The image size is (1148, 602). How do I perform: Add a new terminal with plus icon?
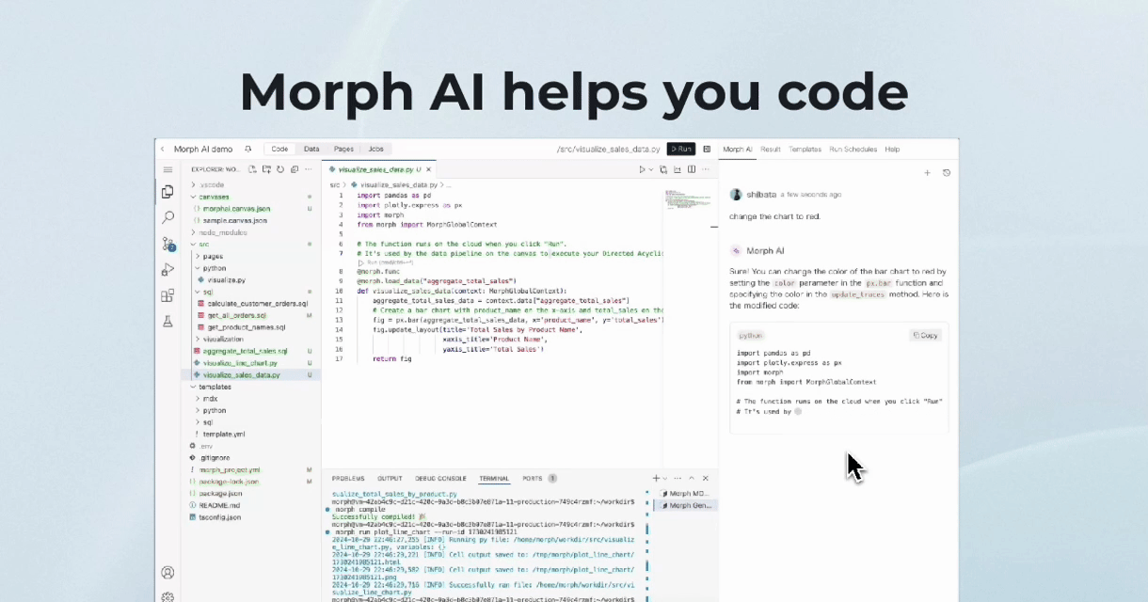click(x=656, y=478)
